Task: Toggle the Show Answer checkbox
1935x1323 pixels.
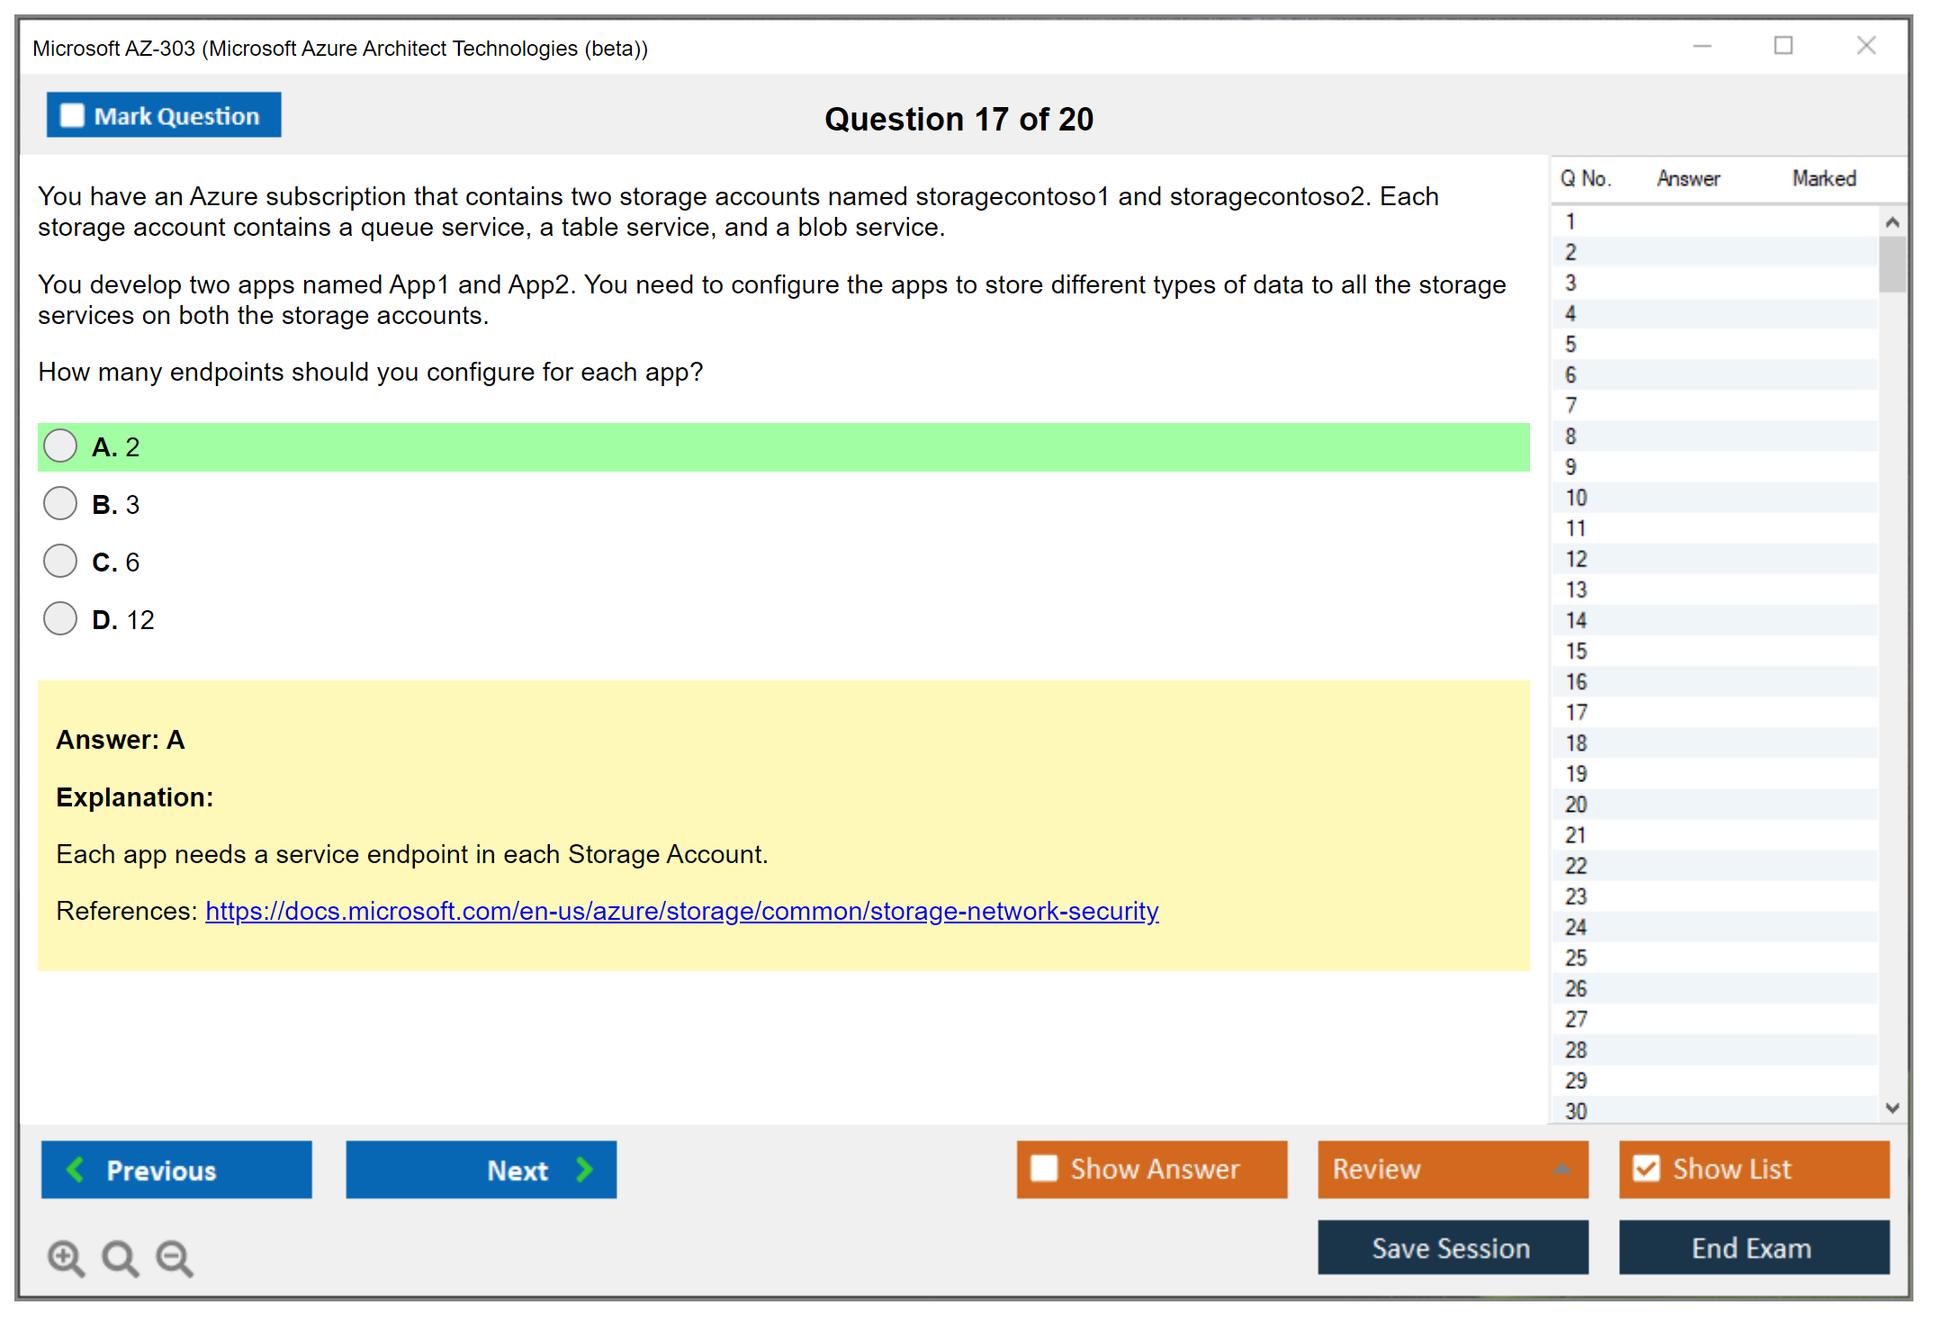Action: point(1044,1169)
